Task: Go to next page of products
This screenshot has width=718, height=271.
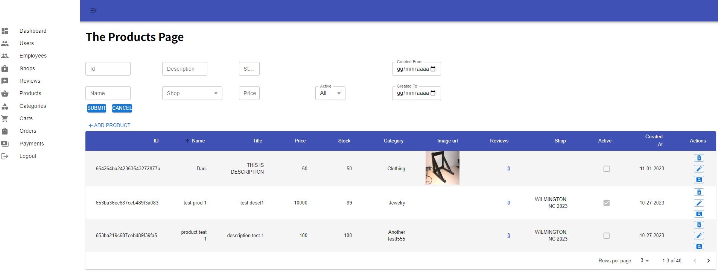Action: (x=708, y=260)
